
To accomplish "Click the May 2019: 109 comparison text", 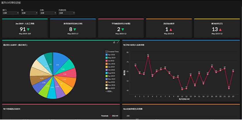I will click(x=25, y=34).
